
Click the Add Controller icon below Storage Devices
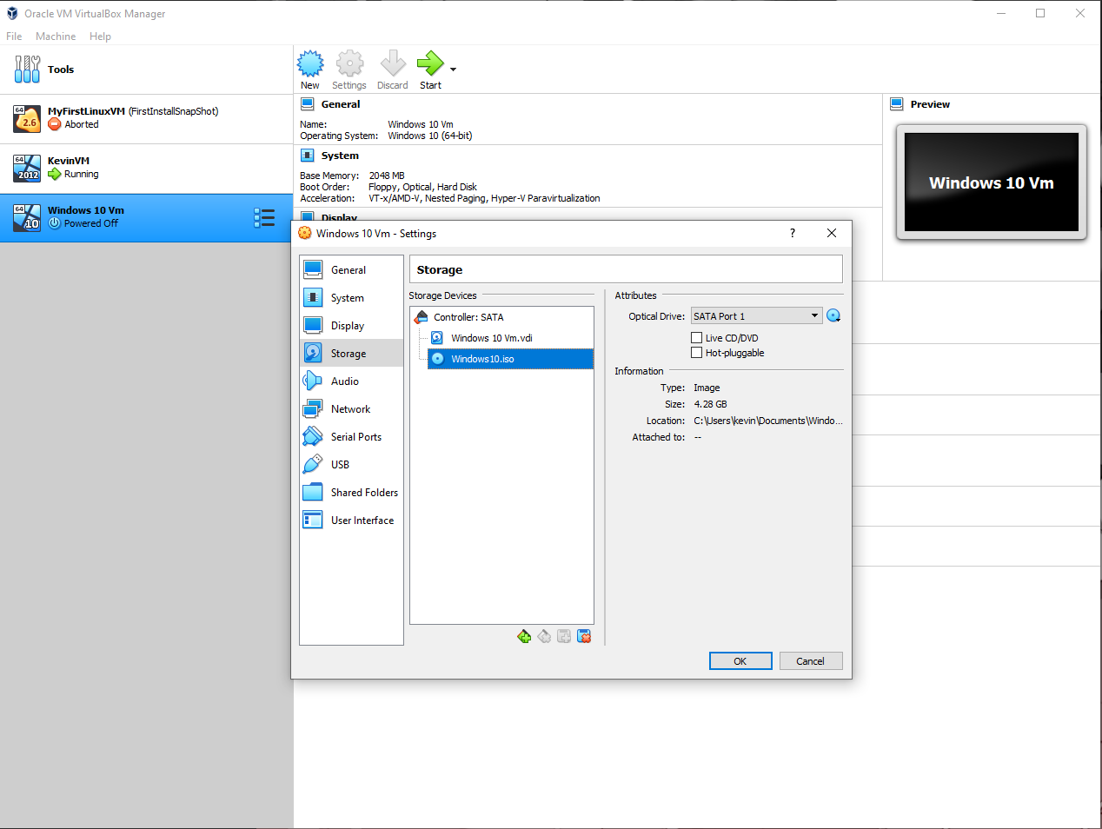pos(525,636)
